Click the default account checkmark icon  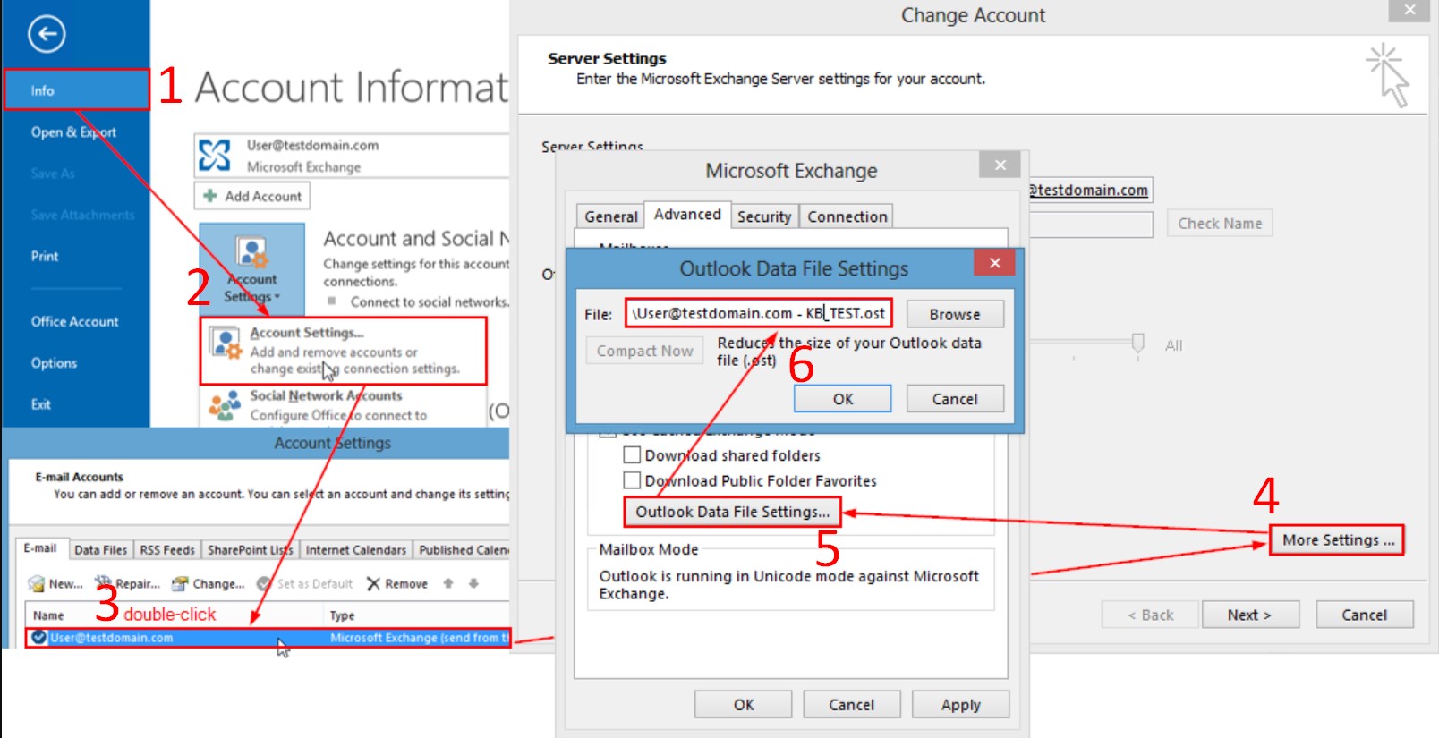[39, 638]
